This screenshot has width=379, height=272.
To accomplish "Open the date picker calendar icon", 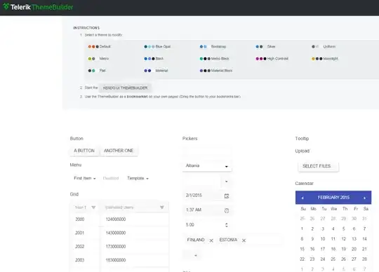I will (x=227, y=196).
